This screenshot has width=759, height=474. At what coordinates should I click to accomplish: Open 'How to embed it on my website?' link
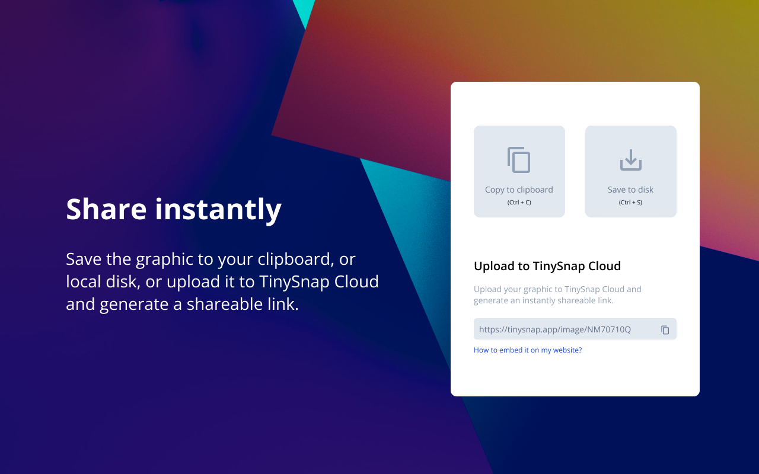pyautogui.click(x=527, y=350)
